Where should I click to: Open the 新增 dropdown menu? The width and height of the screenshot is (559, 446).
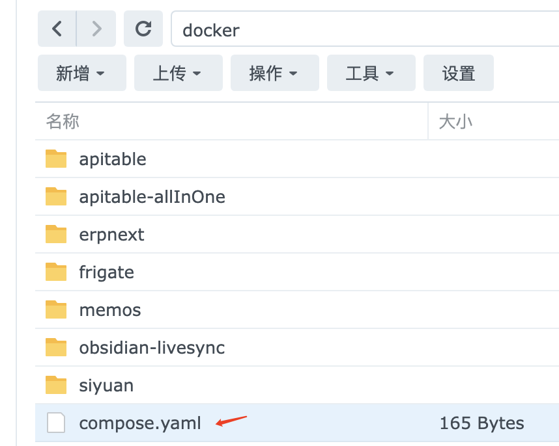(x=81, y=73)
